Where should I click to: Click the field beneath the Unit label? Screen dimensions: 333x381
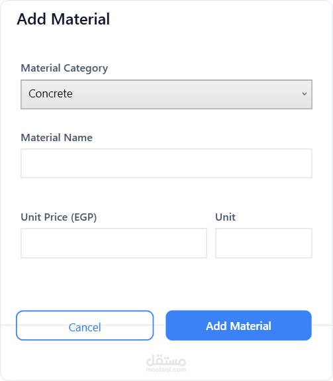(264, 243)
